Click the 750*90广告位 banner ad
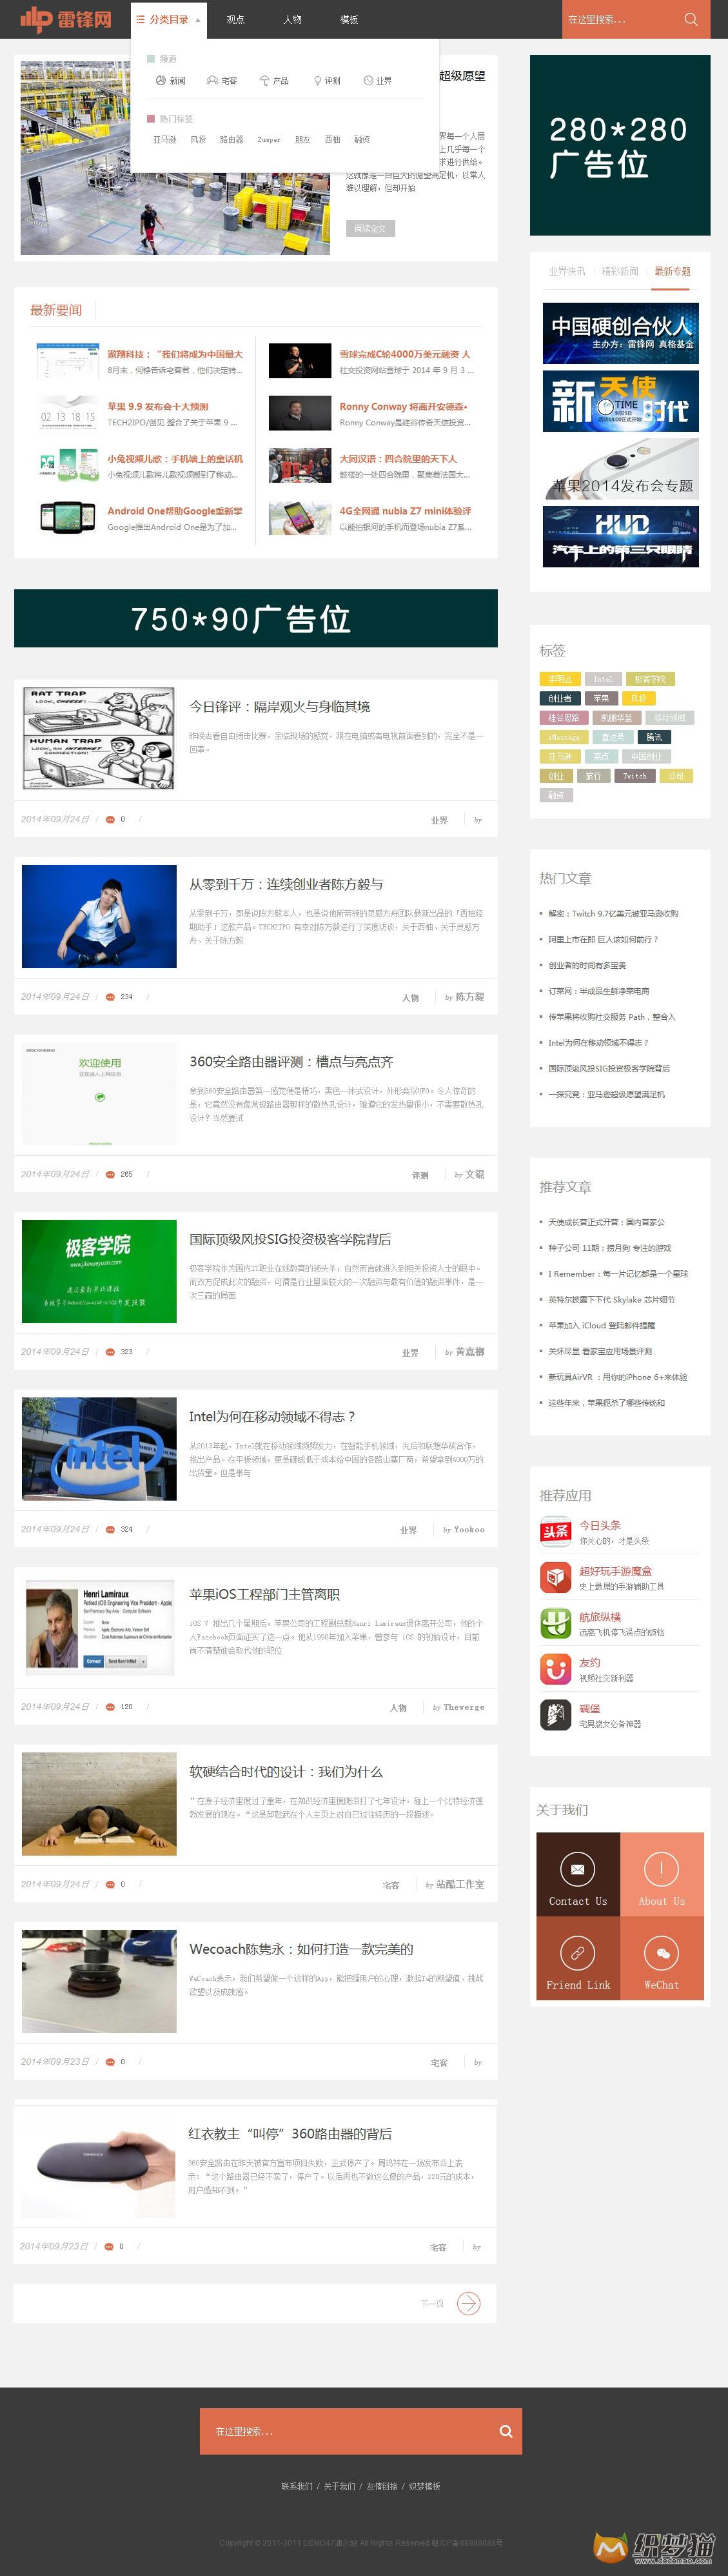 coord(255,619)
